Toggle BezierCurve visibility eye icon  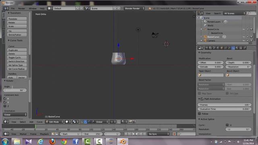243,37
